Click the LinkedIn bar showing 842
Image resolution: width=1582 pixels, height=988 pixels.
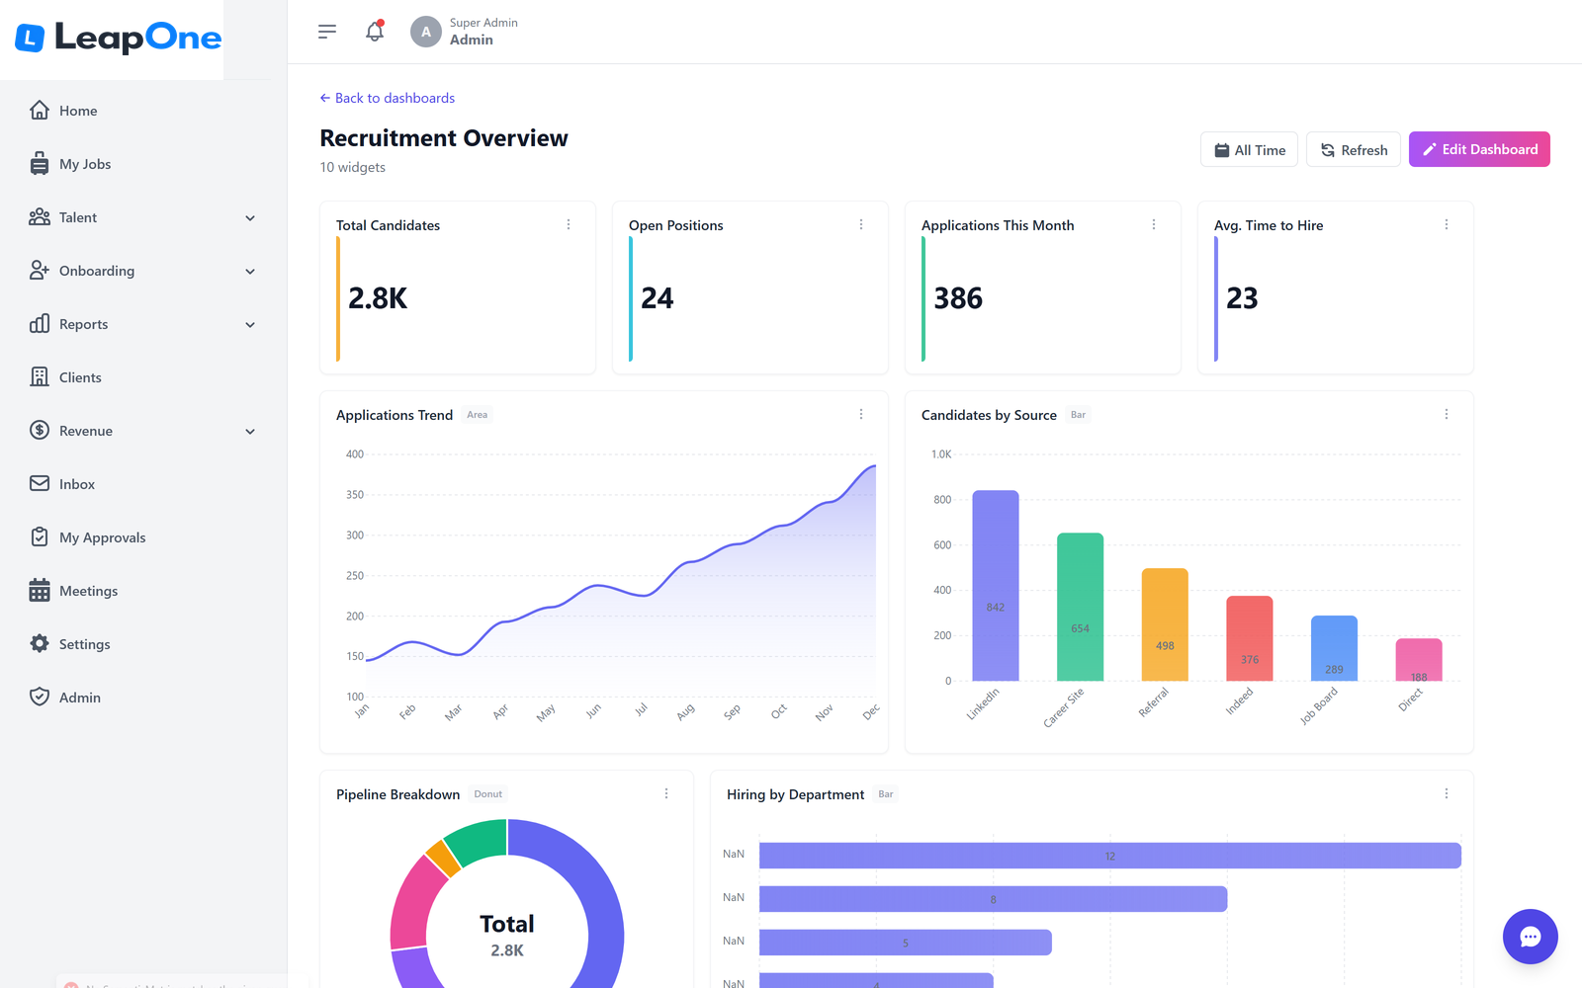pyautogui.click(x=996, y=586)
